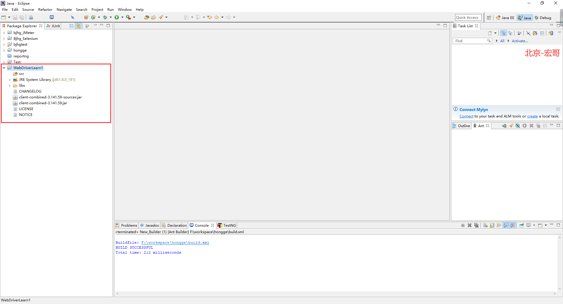Expand the libs folder node

pos(10,86)
